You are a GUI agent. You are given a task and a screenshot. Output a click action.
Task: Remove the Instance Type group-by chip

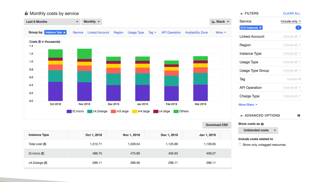(64, 33)
